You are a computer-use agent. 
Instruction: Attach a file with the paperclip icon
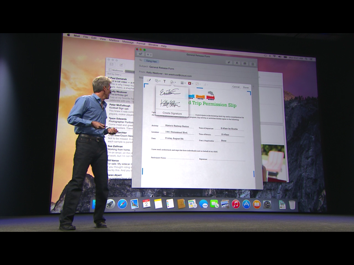(x=229, y=62)
